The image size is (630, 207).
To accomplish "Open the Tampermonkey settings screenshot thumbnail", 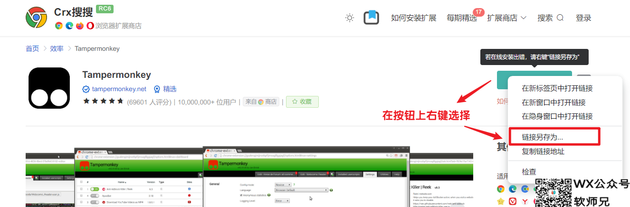I will 306,176.
